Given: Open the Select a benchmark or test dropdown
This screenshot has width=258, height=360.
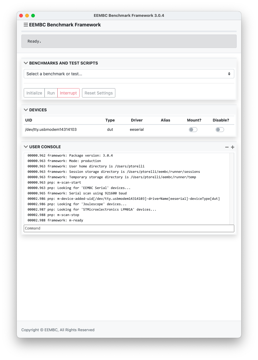Looking at the screenshot, I should click(129, 74).
